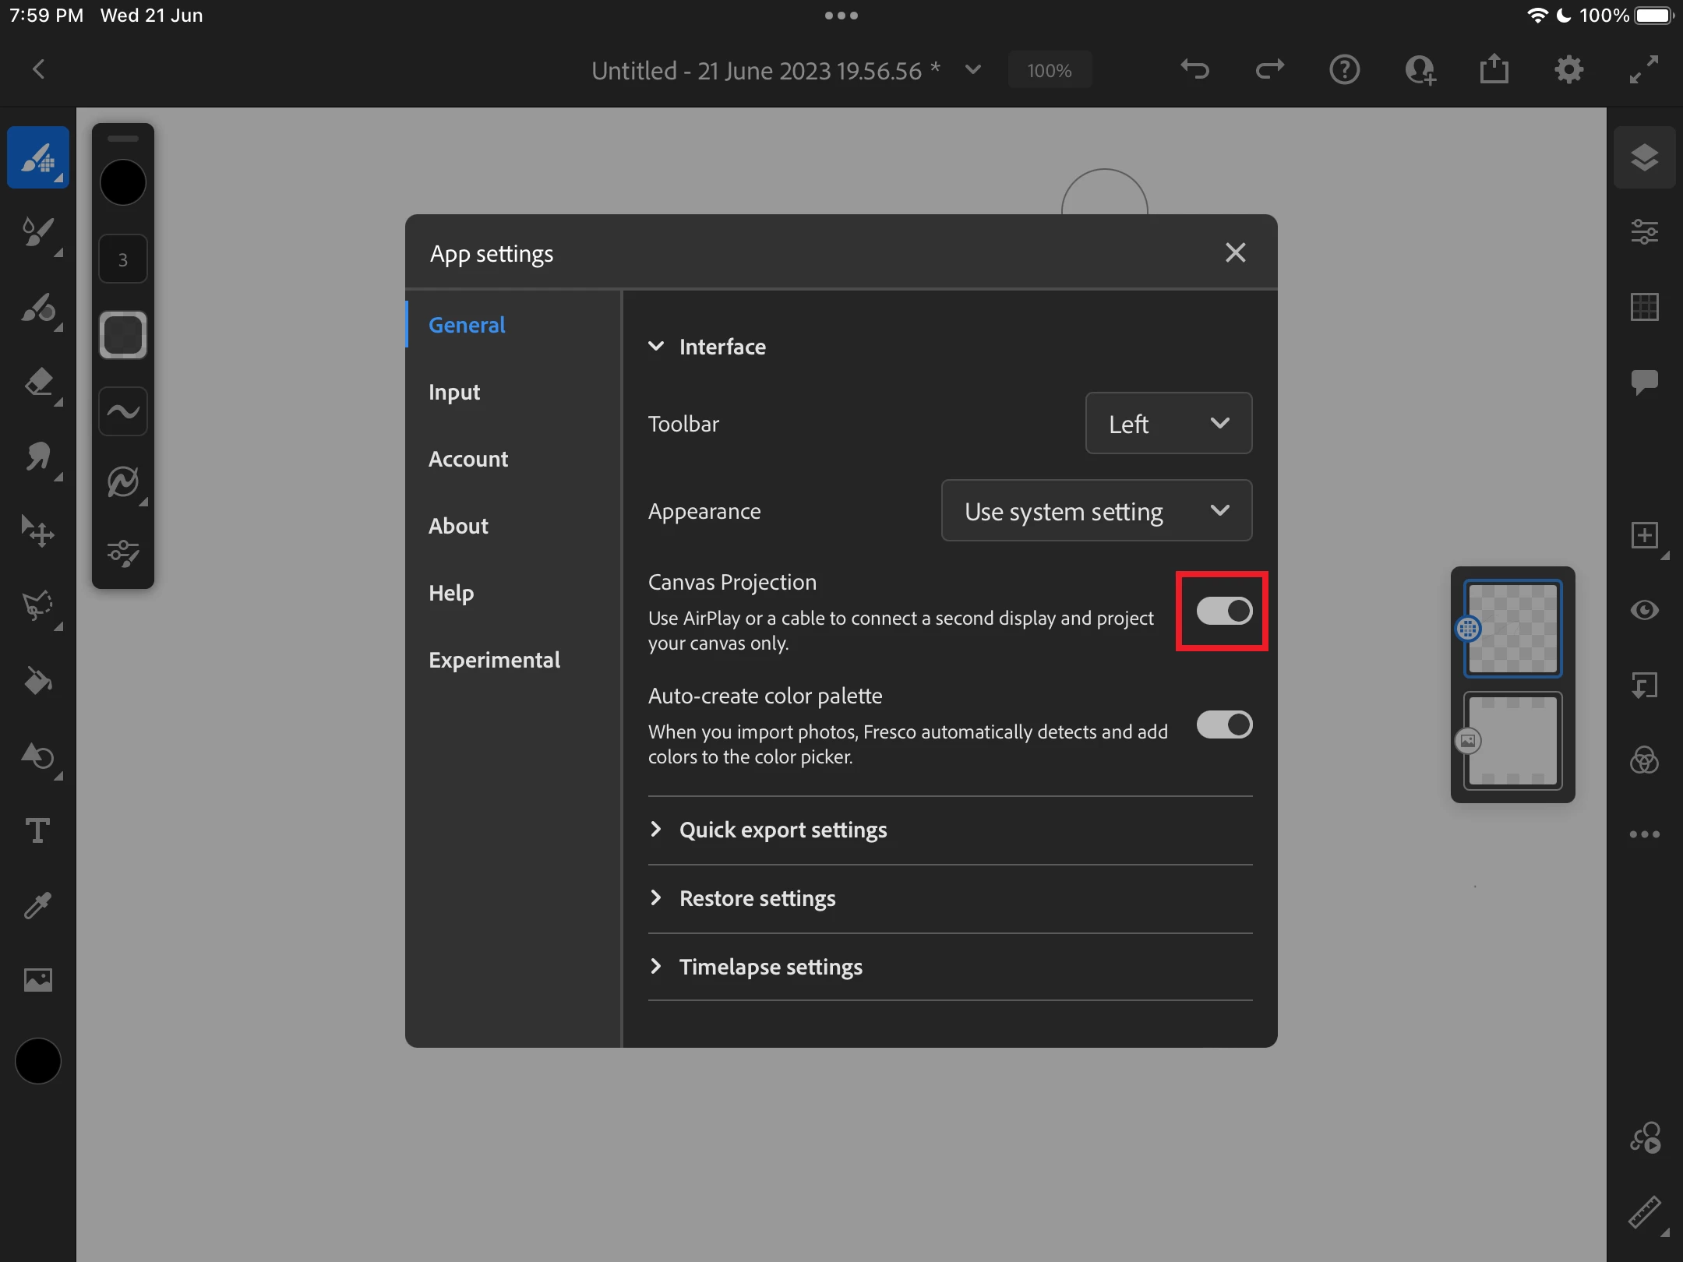1683x1262 pixels.
Task: Open the Experimental settings tab
Action: point(494,660)
